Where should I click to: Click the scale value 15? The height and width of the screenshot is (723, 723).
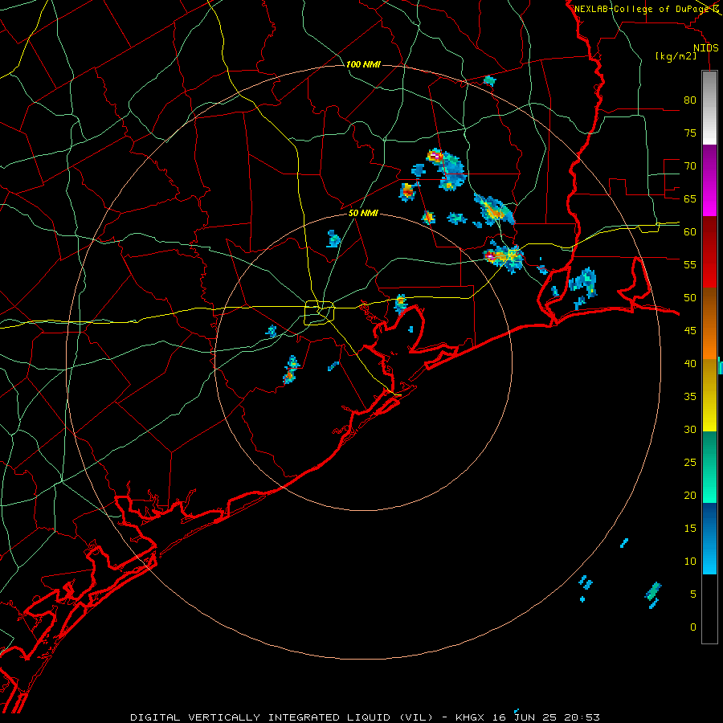(x=690, y=528)
